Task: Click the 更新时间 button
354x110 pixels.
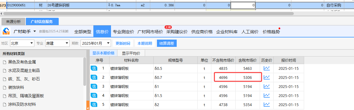Action: pyautogui.click(x=123, y=43)
